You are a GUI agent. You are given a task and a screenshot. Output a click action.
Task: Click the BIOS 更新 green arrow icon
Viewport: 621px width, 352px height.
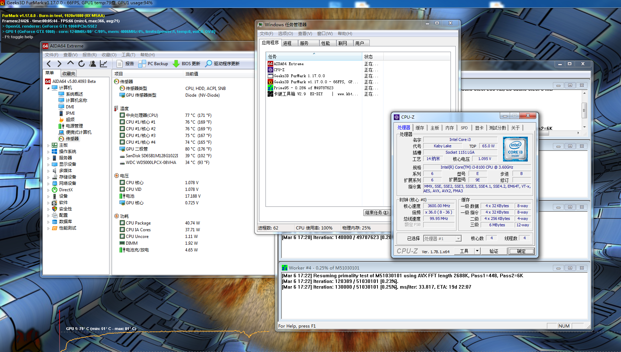click(176, 64)
